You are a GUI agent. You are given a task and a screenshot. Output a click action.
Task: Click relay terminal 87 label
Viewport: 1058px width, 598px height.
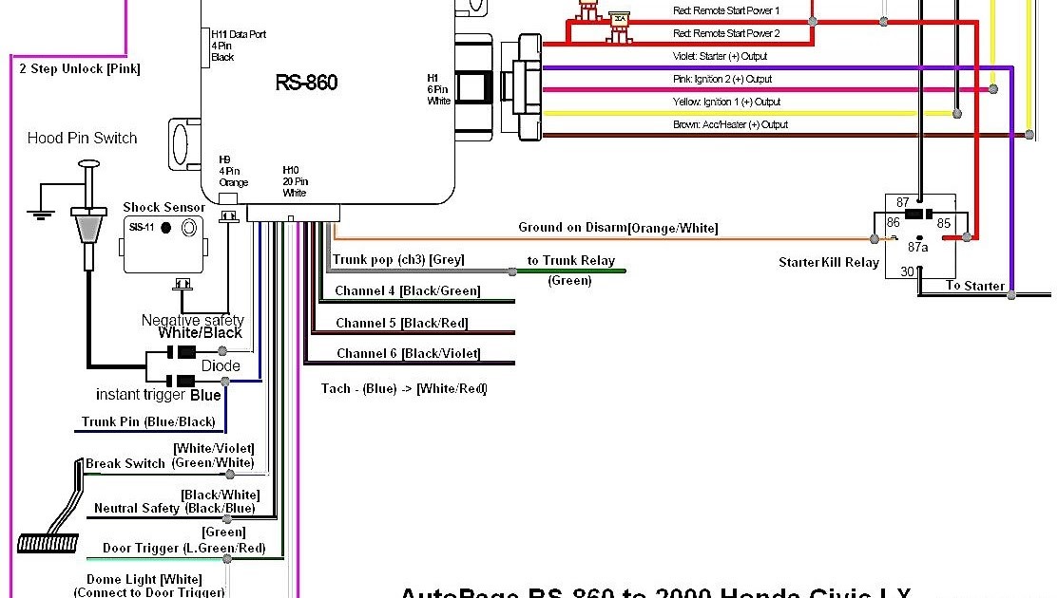coord(903,203)
